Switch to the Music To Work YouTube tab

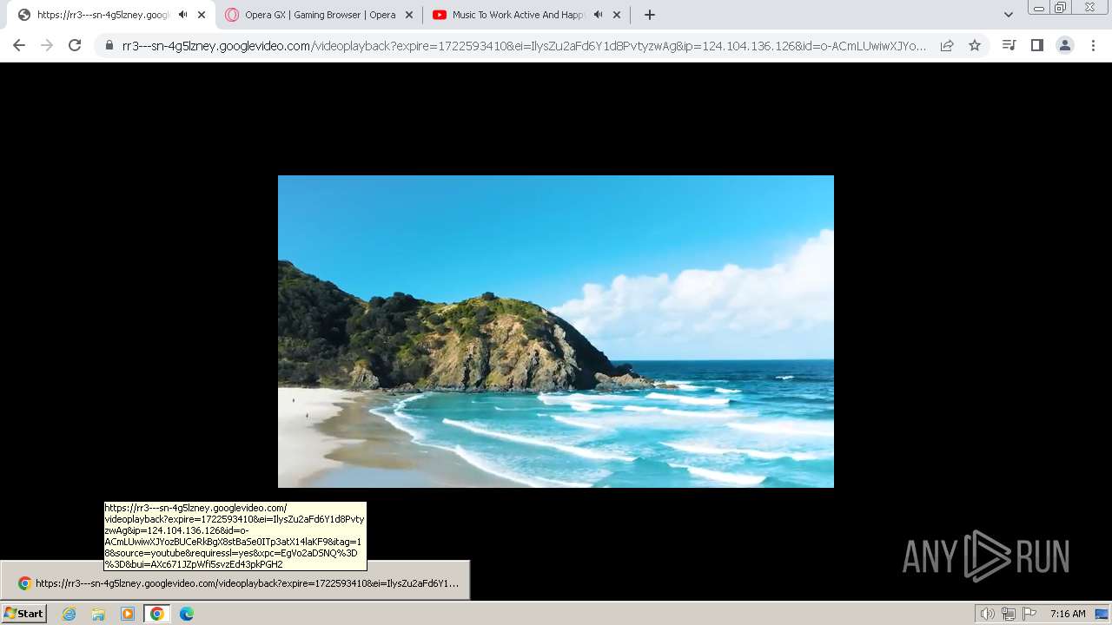pyautogui.click(x=527, y=15)
